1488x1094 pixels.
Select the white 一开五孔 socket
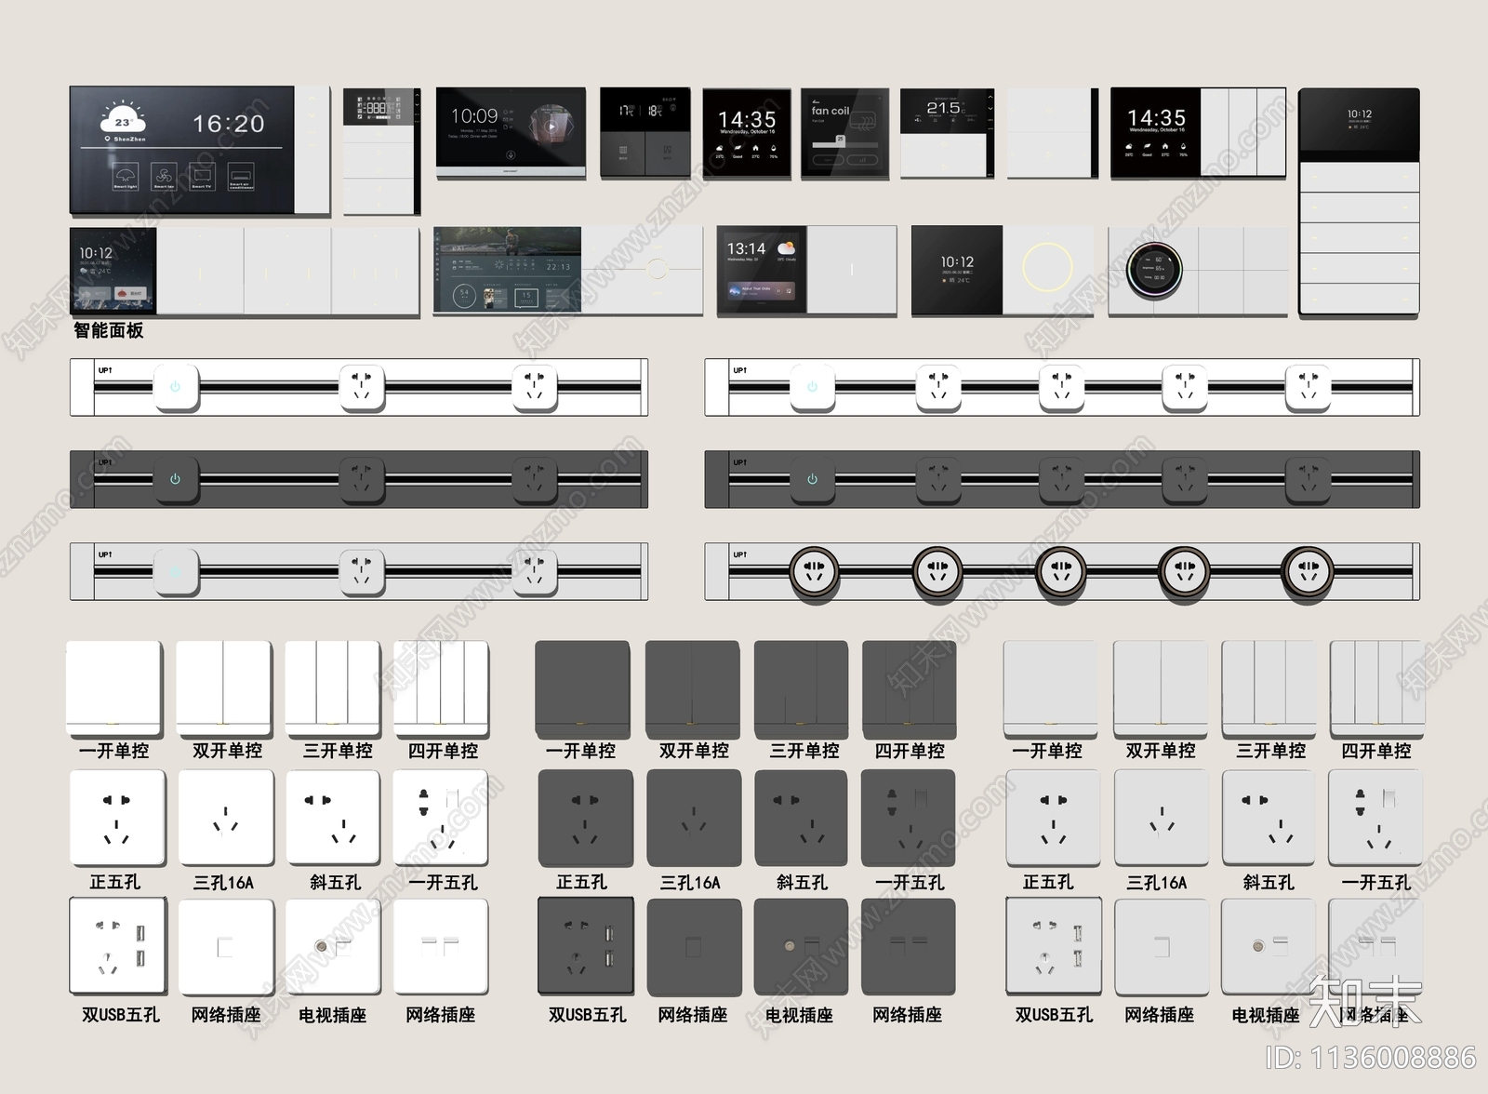(441, 820)
